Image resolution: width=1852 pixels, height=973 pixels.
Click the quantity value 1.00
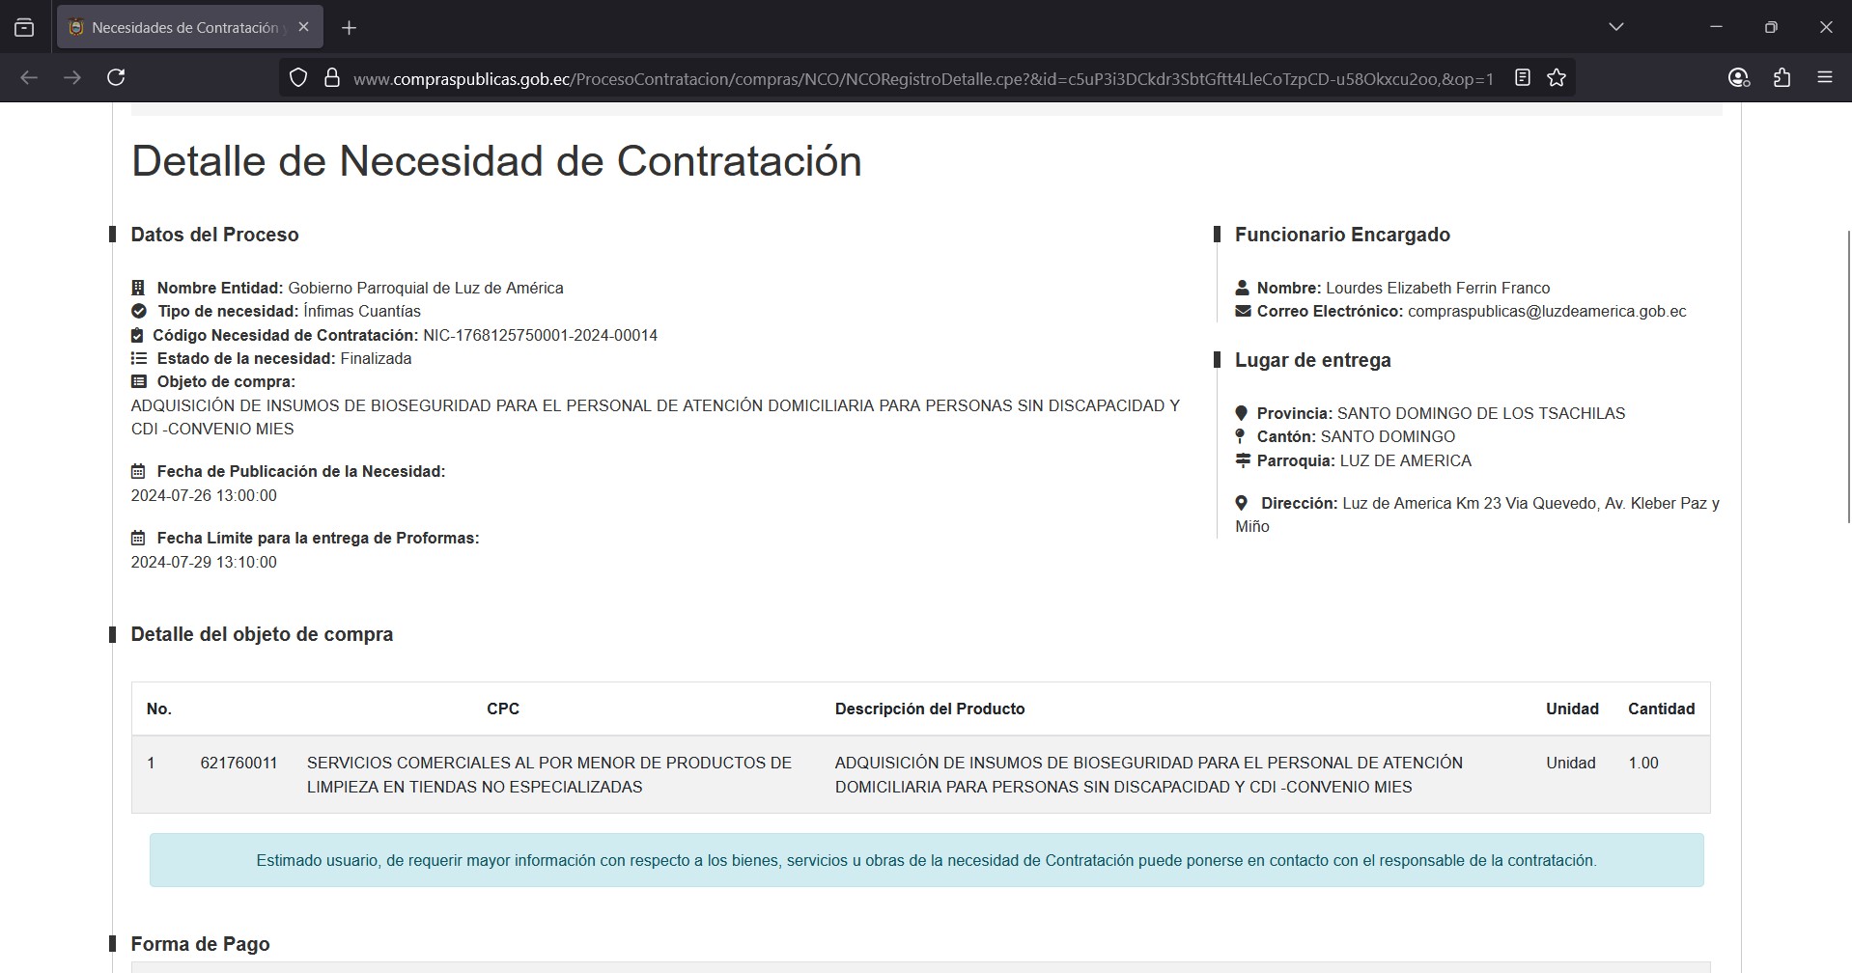[1643, 763]
